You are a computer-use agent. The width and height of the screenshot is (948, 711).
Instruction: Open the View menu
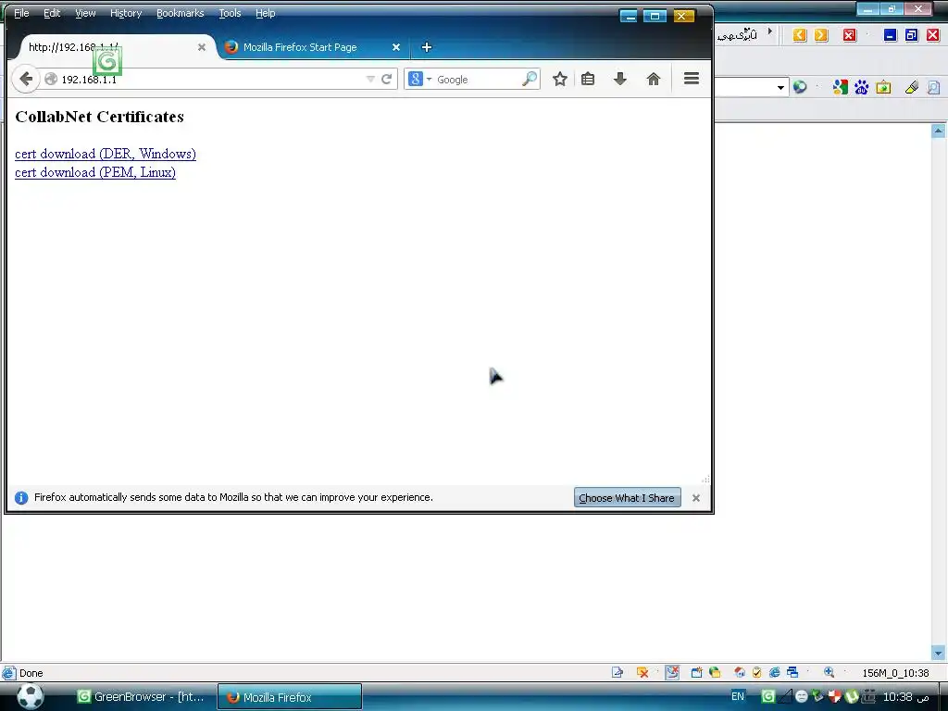pos(85,13)
